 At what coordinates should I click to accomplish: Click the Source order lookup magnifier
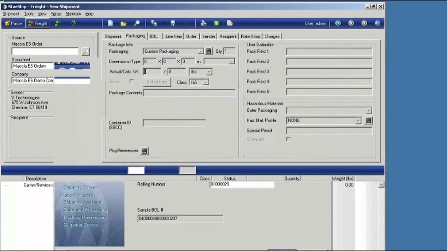tap(86, 51)
